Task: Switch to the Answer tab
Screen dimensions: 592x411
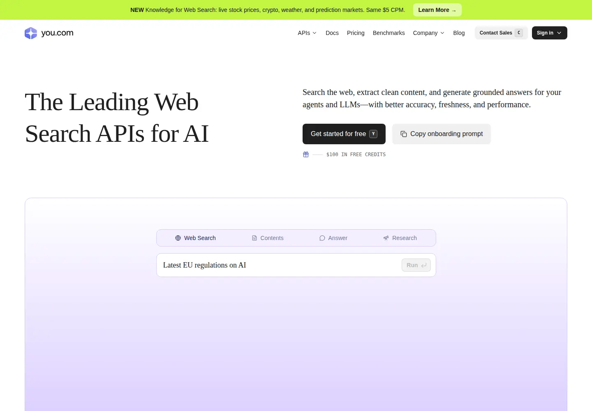Action: point(333,238)
